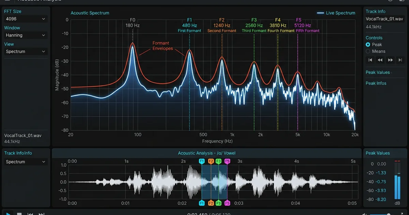Screen dimensions: 409x215
Task: Click the Acoustic Spectrum panel title
Action: click(90, 13)
